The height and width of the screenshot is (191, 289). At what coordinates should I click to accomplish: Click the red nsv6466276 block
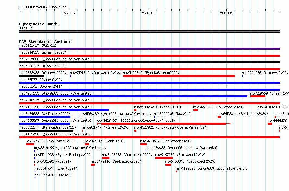click(270, 124)
